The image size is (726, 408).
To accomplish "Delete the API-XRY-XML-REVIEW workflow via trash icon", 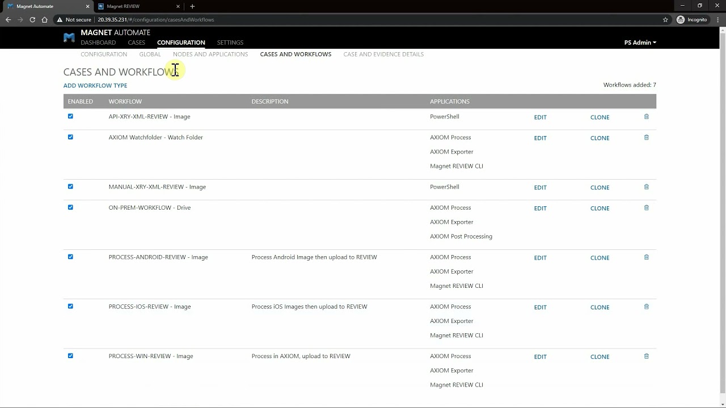I will point(646,117).
